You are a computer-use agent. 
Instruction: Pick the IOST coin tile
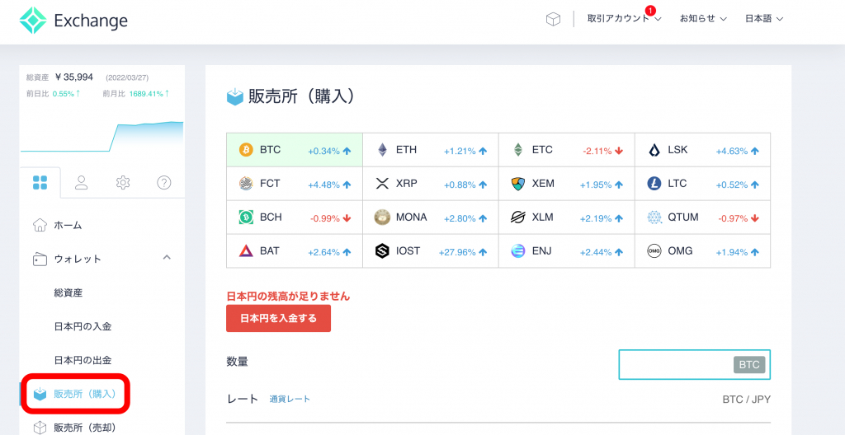click(x=430, y=251)
